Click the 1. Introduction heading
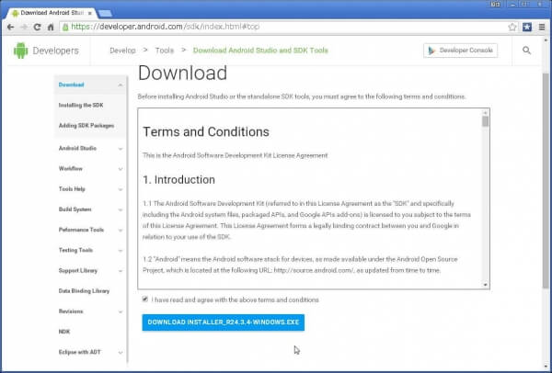The width and height of the screenshot is (552, 373). pos(178,180)
